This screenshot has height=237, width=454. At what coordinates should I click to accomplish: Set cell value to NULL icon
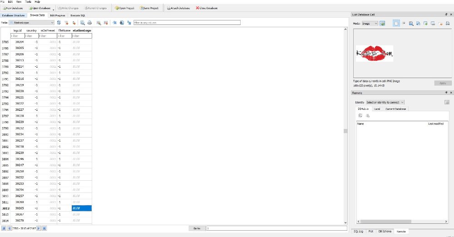pos(440,23)
